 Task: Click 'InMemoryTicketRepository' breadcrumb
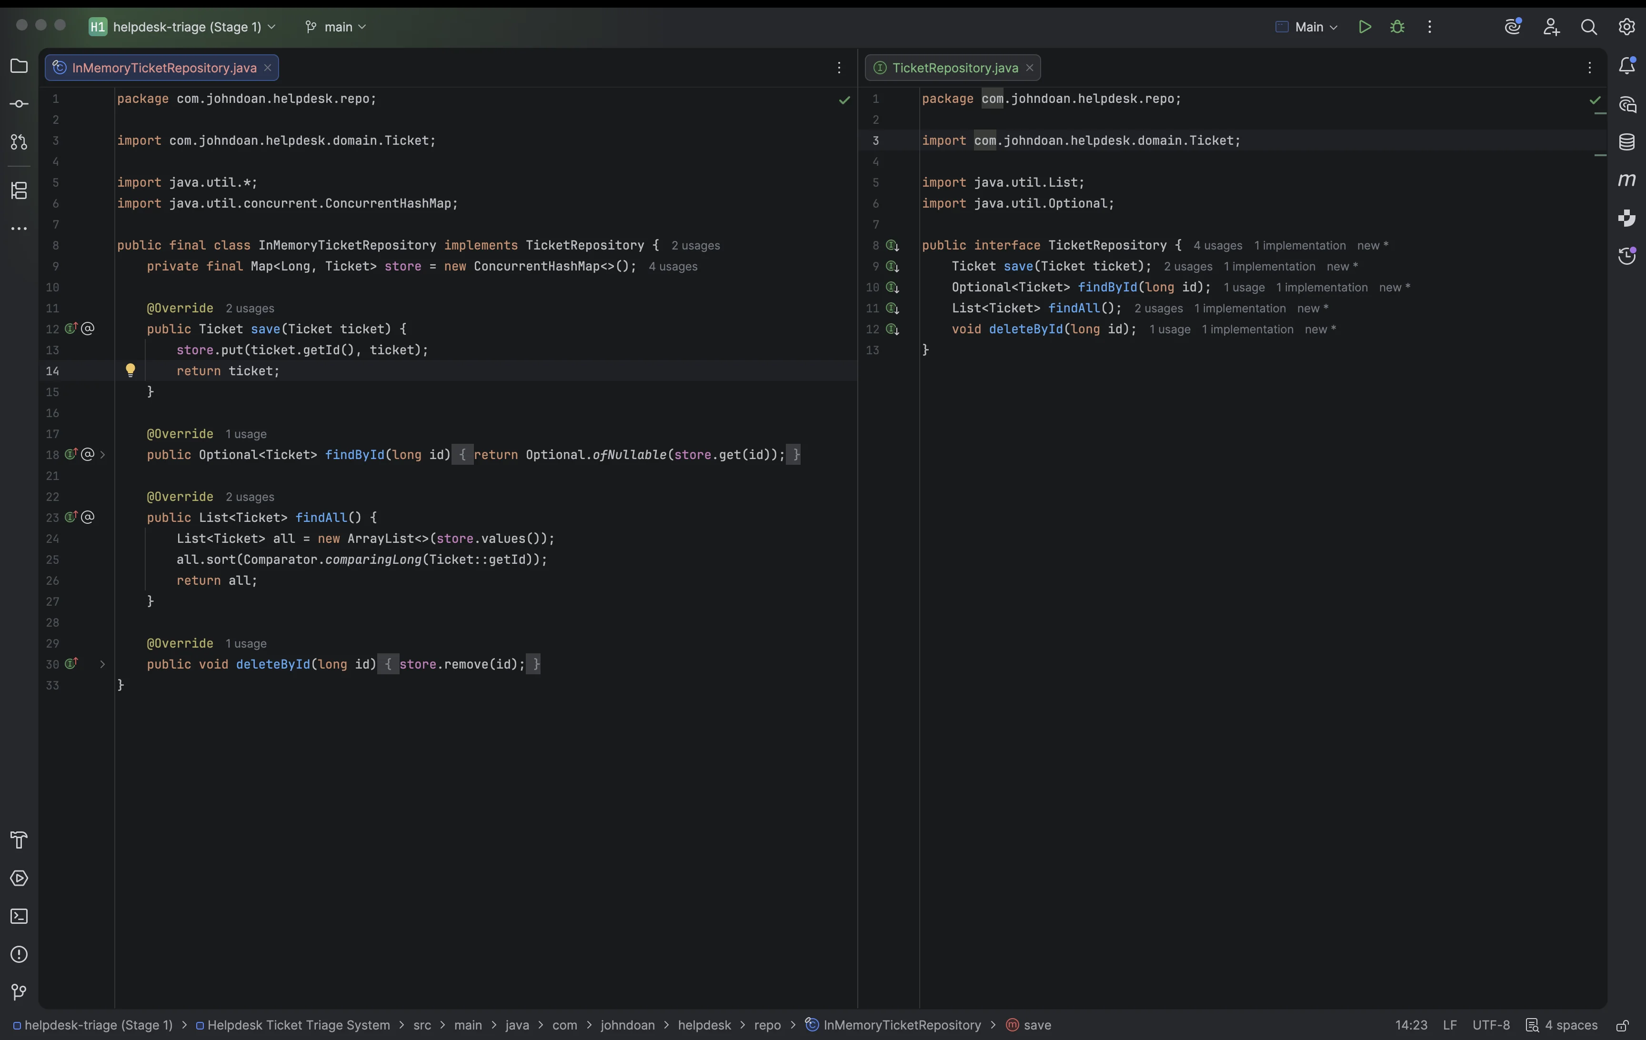[893, 1025]
